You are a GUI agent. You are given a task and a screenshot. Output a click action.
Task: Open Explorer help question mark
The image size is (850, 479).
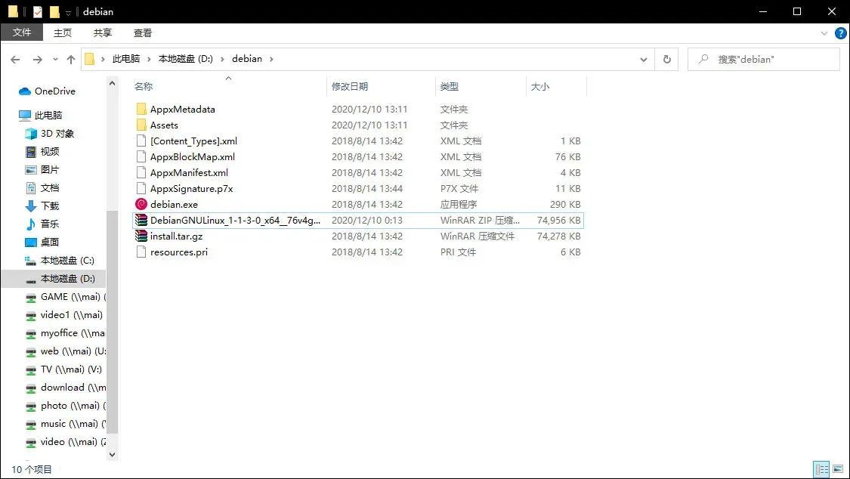840,33
